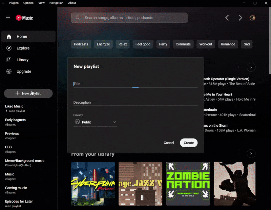Screen dimensions: 271x210
Task: Toggle the sidebar guide menu icon
Action: click(x=8, y=18)
